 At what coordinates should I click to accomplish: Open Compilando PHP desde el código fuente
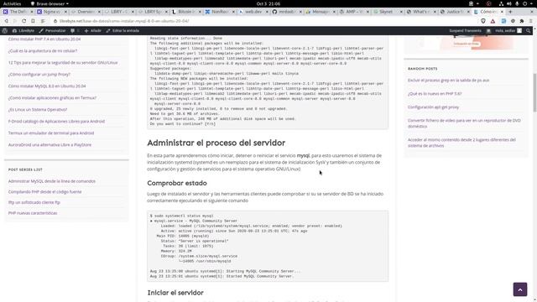pyautogui.click(x=44, y=192)
